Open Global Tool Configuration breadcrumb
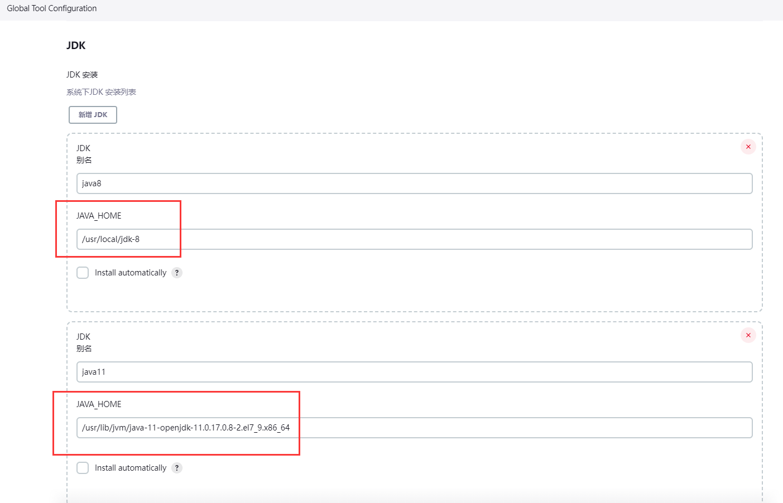 click(x=52, y=8)
